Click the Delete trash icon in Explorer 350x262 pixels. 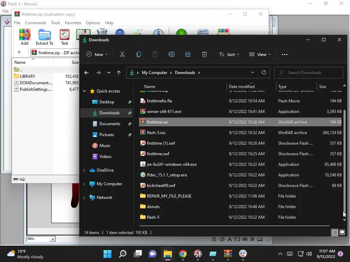tap(204, 54)
